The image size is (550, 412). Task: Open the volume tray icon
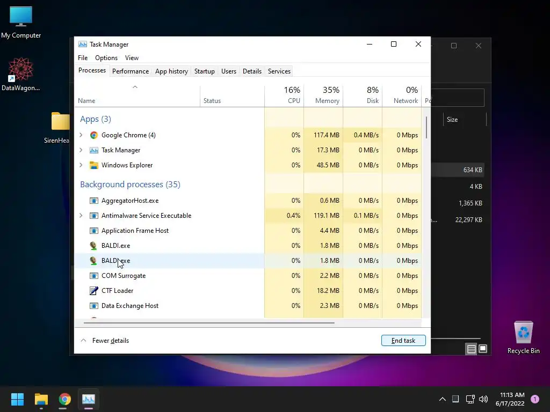point(483,399)
